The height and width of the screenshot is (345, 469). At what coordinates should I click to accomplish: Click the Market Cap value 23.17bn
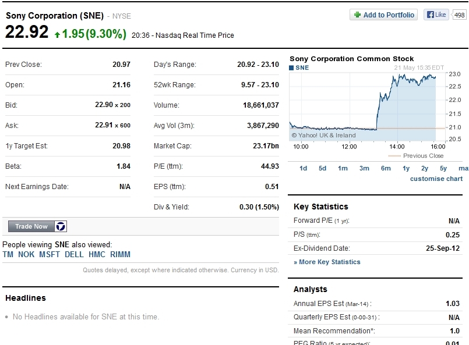[x=266, y=146]
